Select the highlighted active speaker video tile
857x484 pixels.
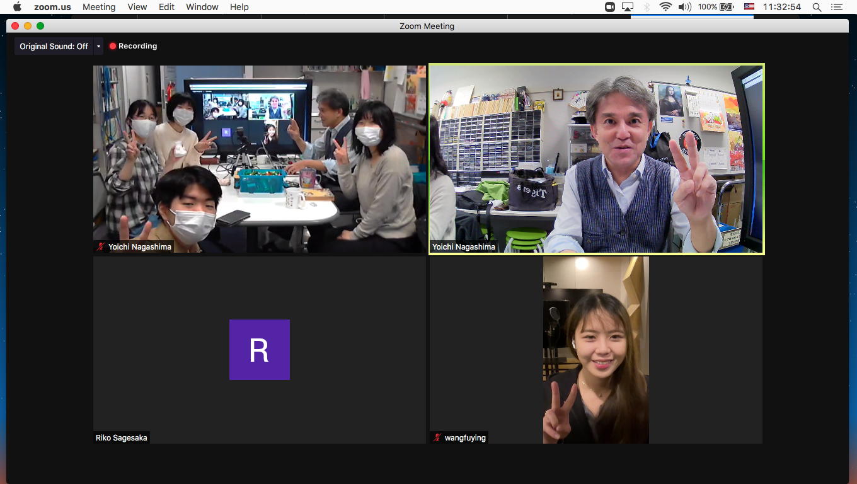coord(596,159)
